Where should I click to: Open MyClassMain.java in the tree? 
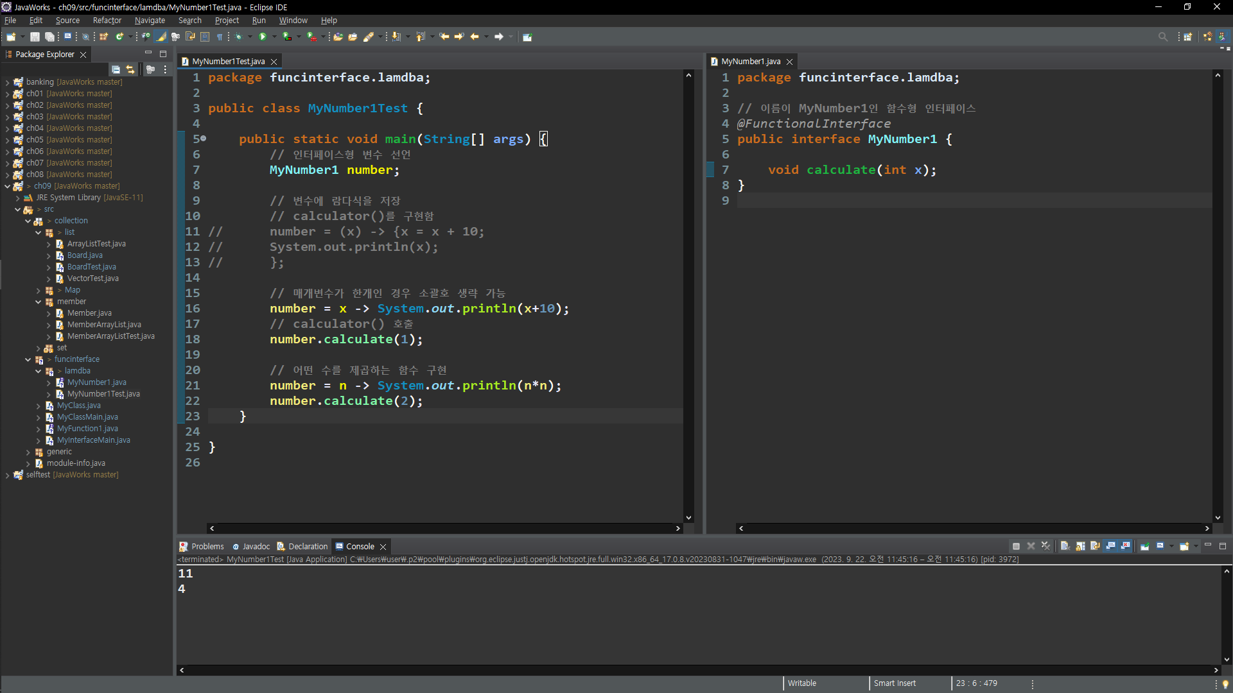click(x=87, y=417)
